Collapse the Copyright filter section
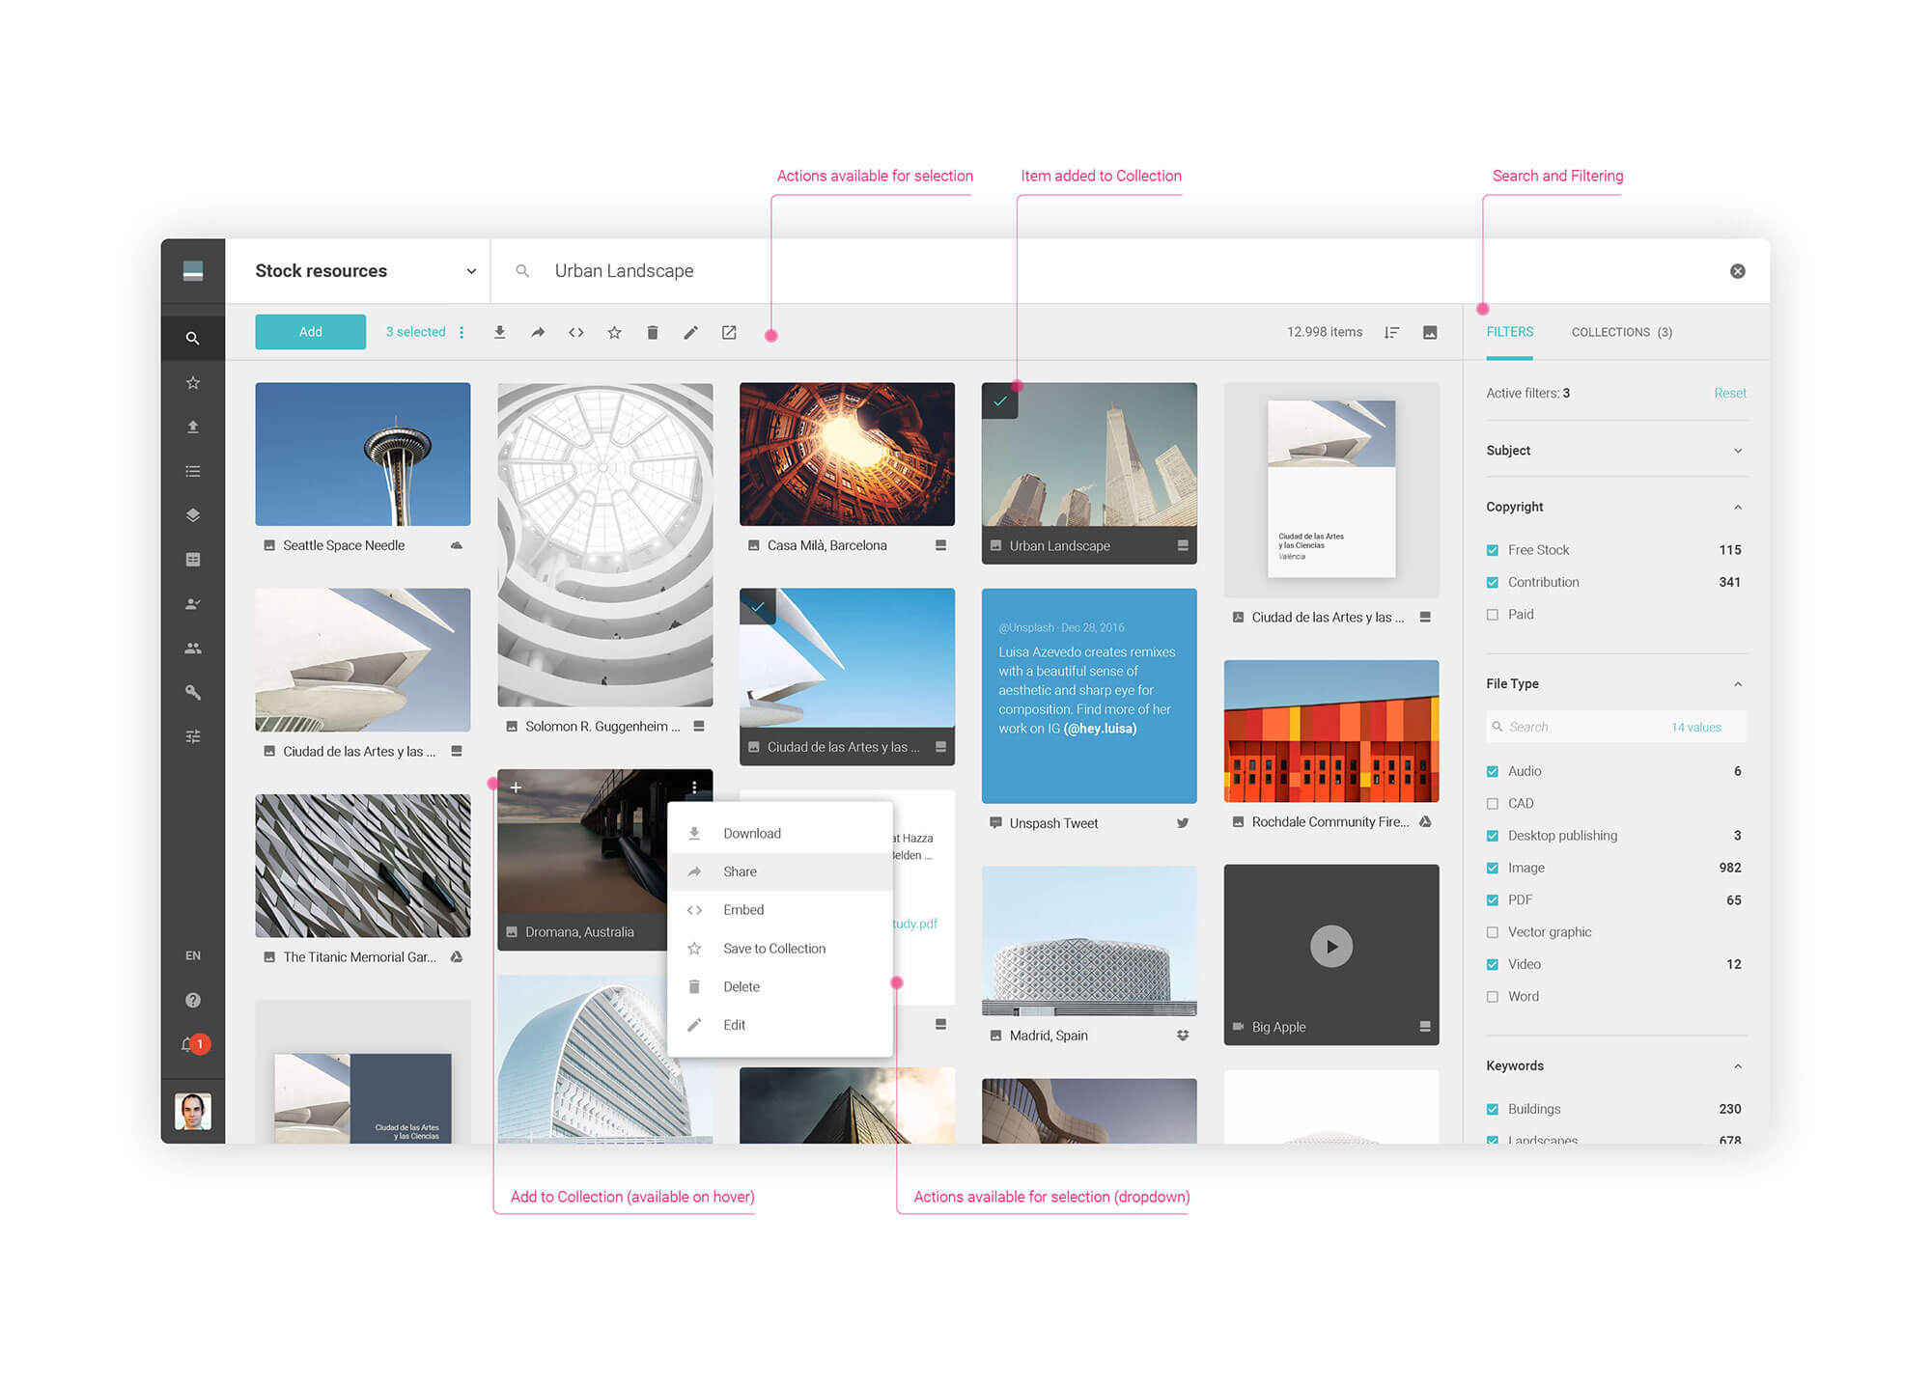 tap(1738, 507)
